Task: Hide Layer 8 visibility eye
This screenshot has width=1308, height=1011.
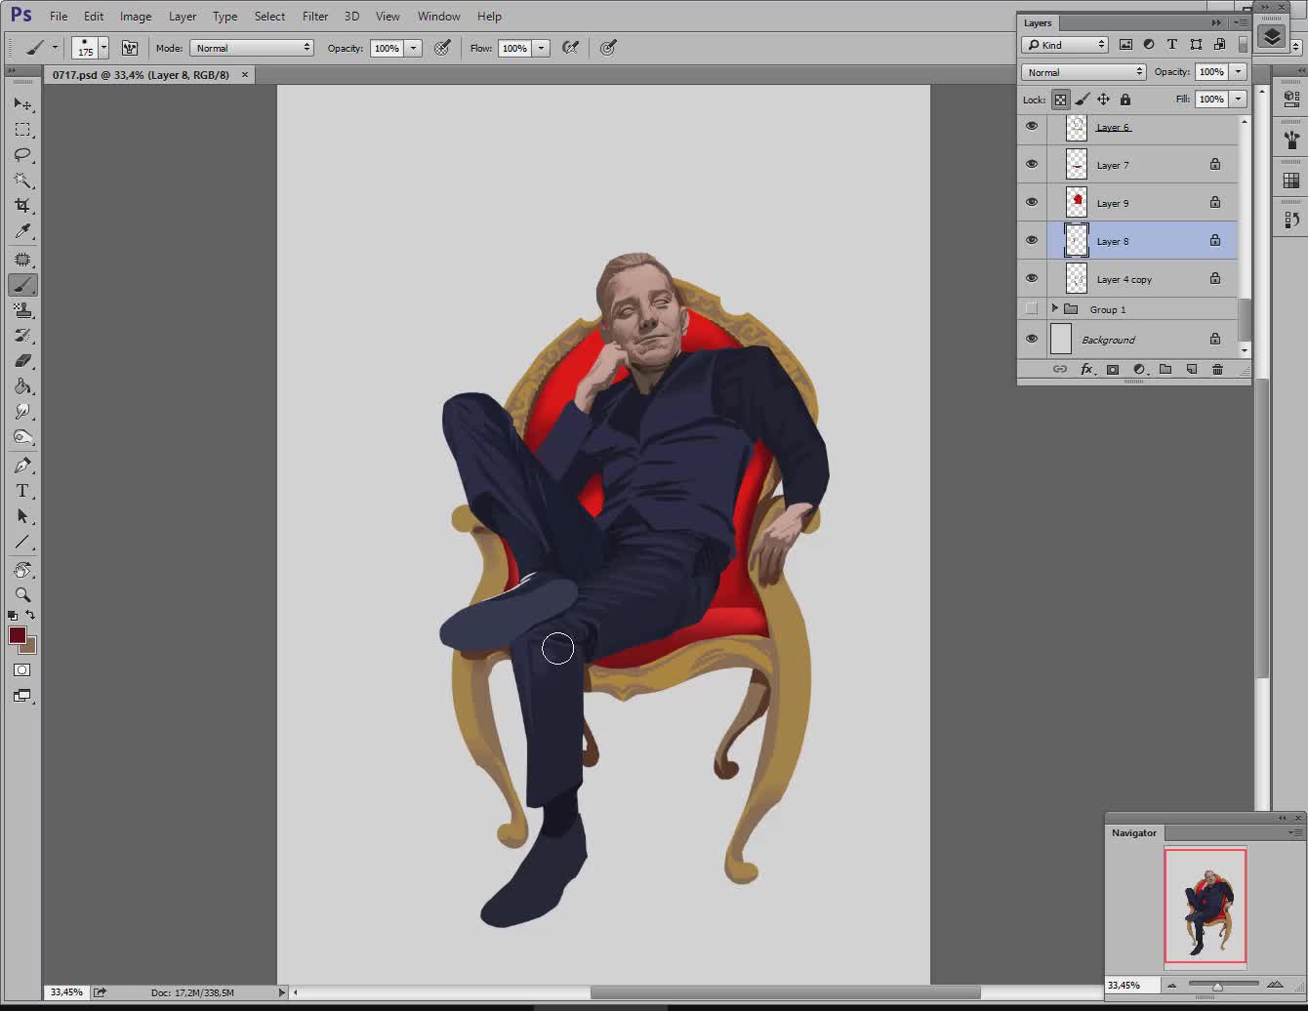Action: [1032, 240]
